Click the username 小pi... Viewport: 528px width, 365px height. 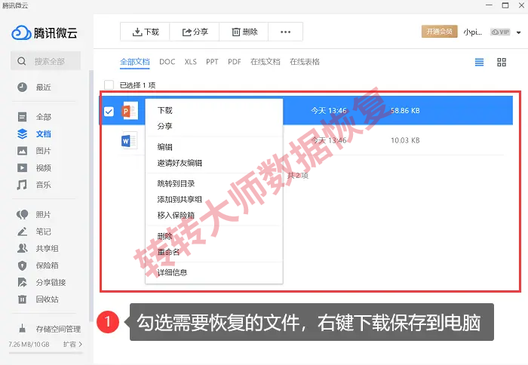pos(472,32)
